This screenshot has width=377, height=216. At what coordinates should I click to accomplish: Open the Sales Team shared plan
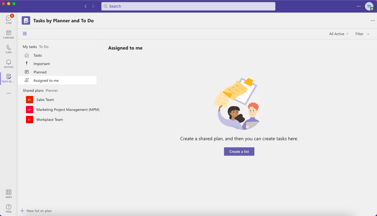coord(45,100)
